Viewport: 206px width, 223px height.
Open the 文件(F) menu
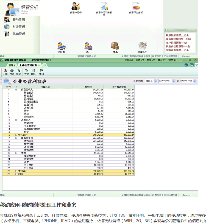pyautogui.click(x=140, y=60)
